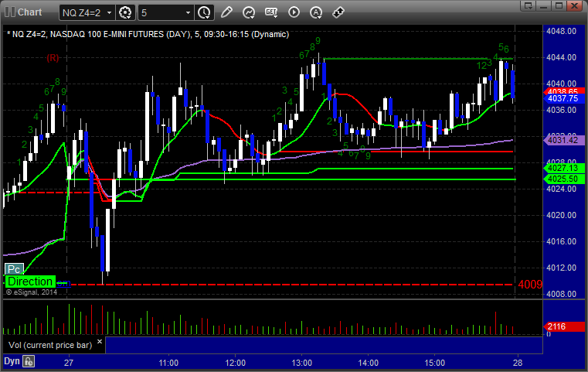
Task: Click the chart grip icon beside Chart title
Action: click(10, 12)
